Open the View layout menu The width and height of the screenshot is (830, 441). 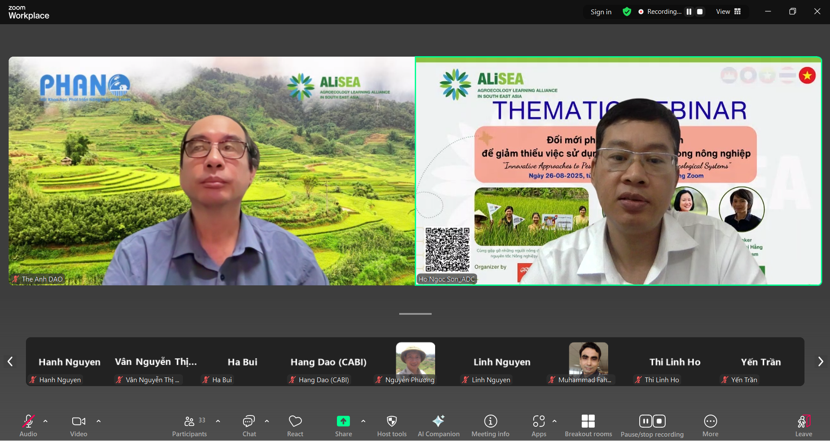728,12
